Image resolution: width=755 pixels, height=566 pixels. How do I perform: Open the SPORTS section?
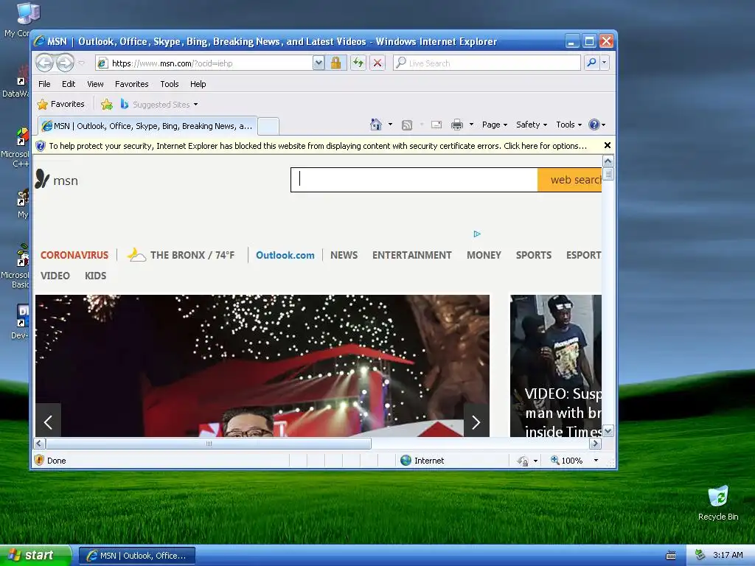[534, 255]
